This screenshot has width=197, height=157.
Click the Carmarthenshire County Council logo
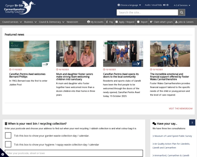[x=20, y=8]
